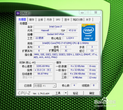
Task: Click the 验证 button
Action: point(76,93)
